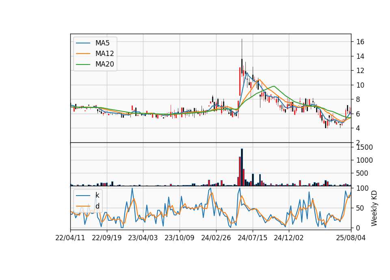This screenshot has height=280, width=390.
Task: Click the price axis value 12
Action: [x=360, y=71]
